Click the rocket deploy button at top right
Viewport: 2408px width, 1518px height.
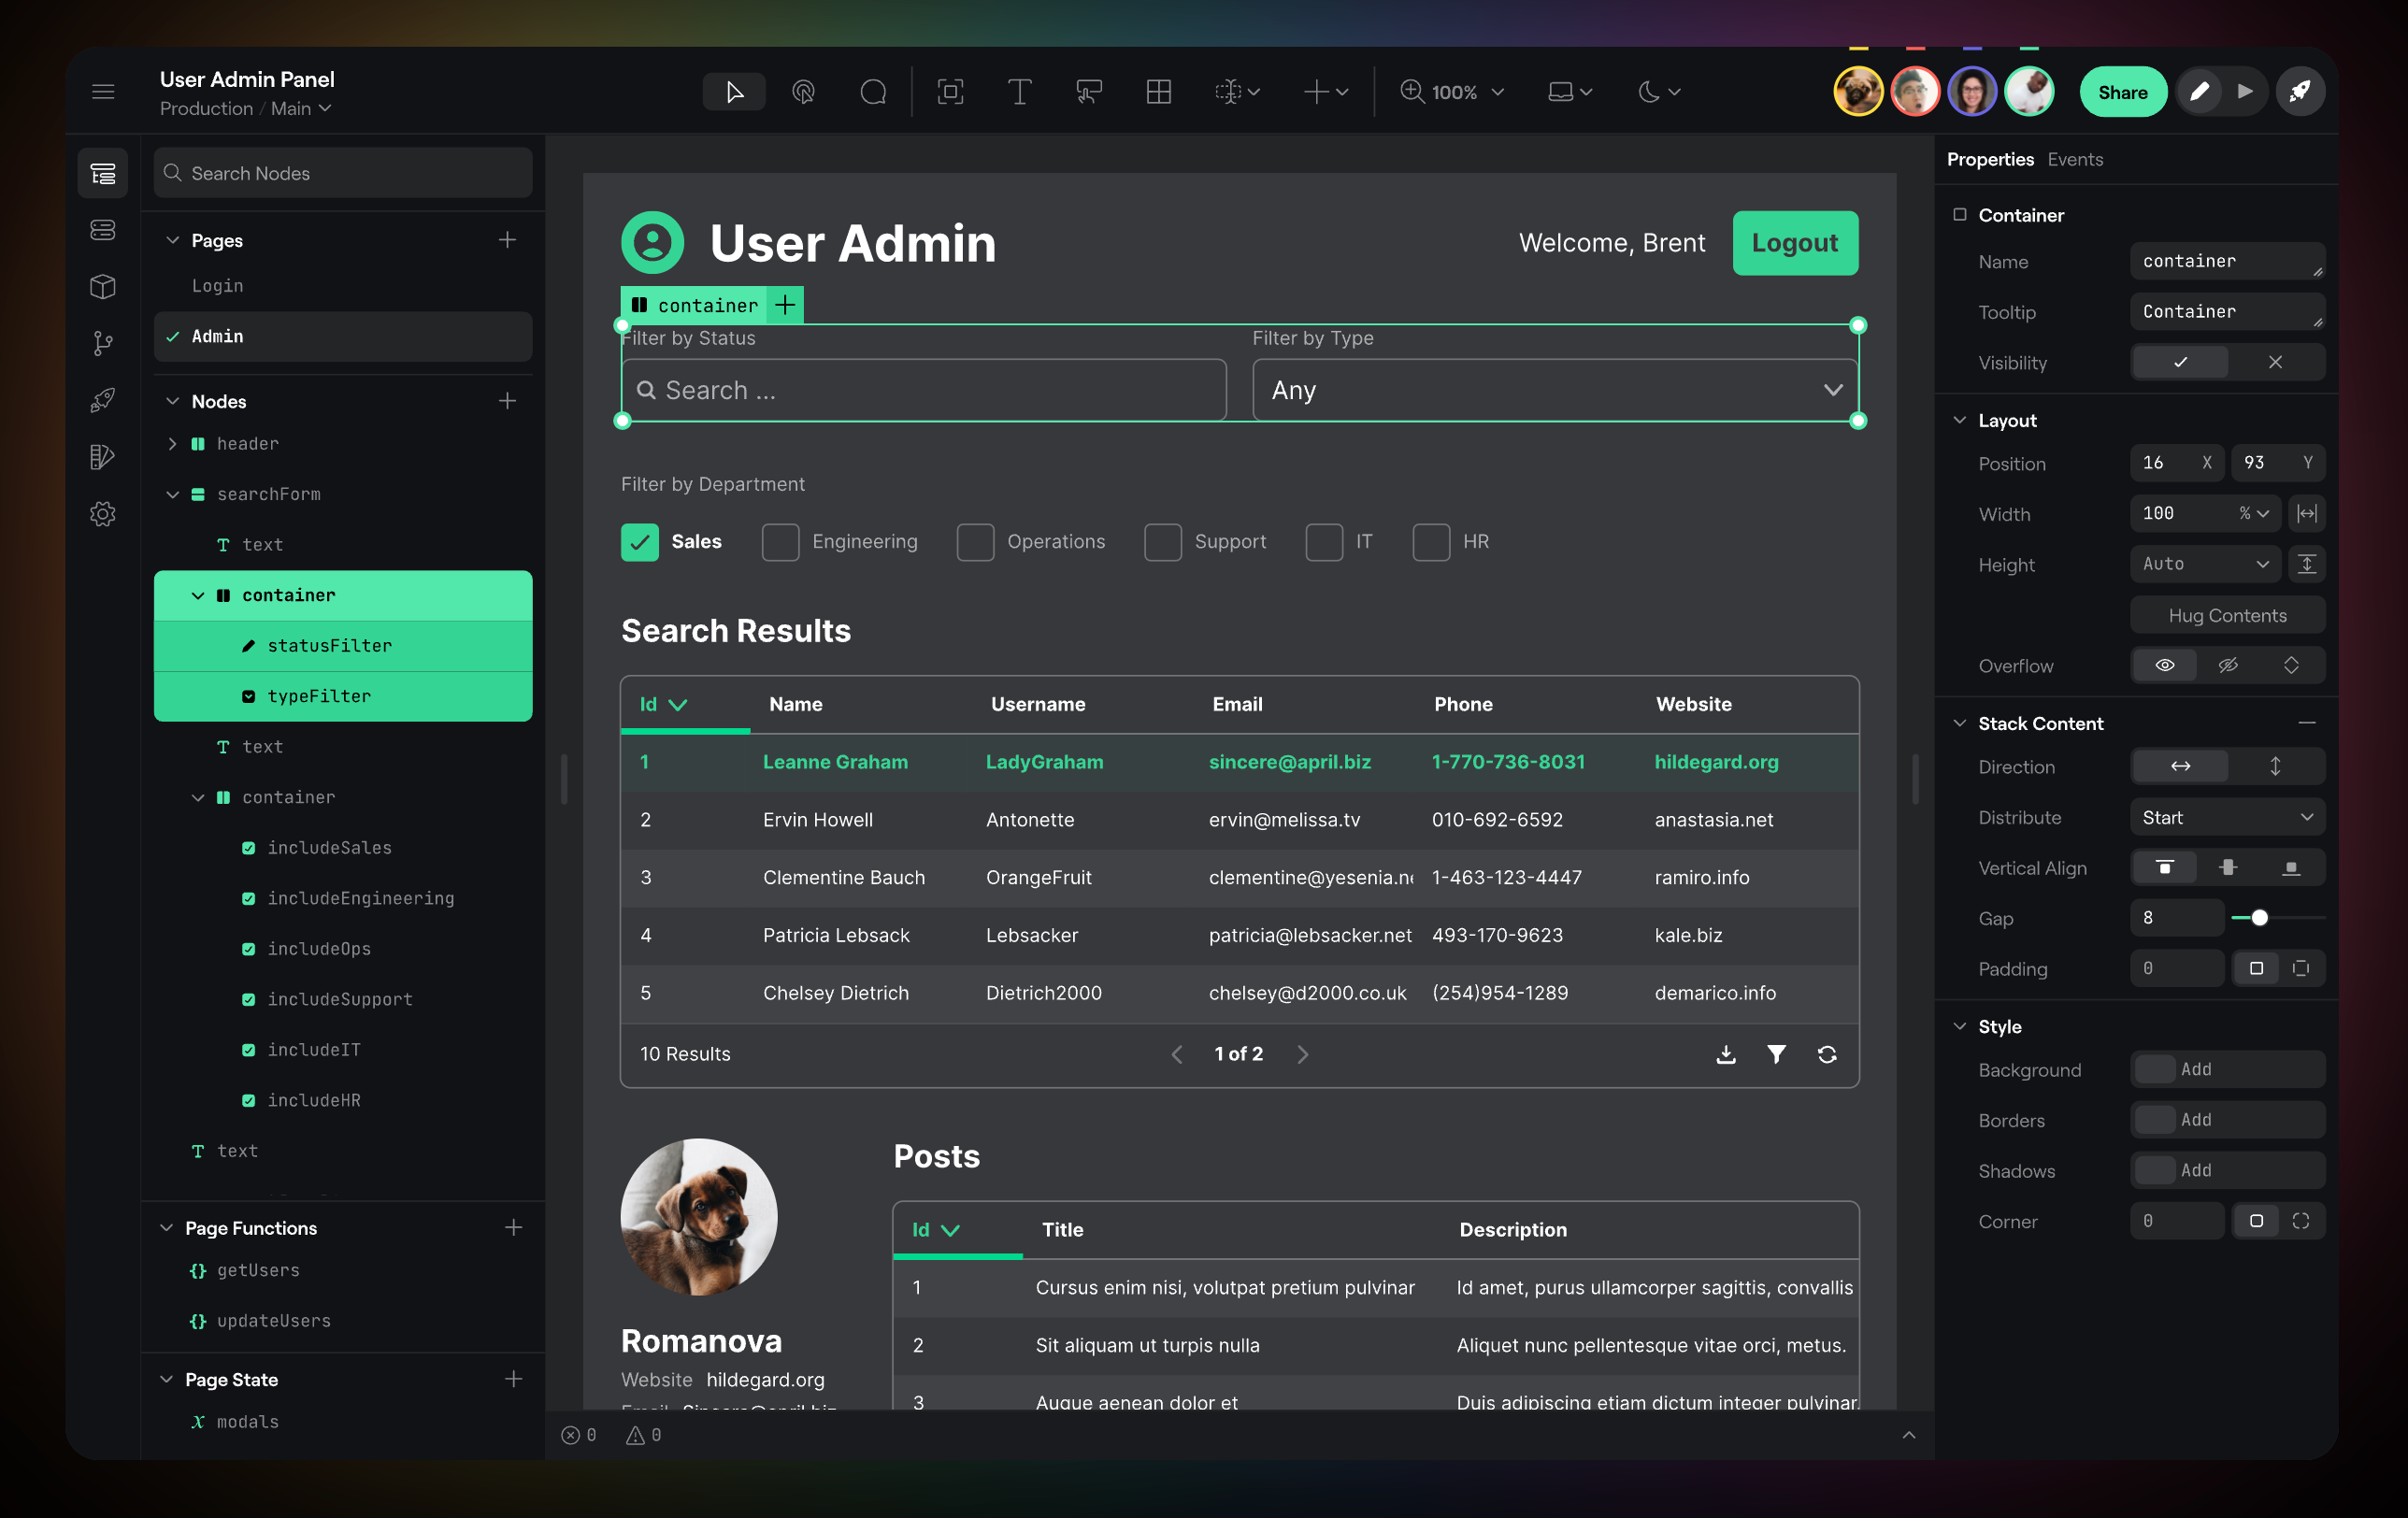(x=2300, y=92)
